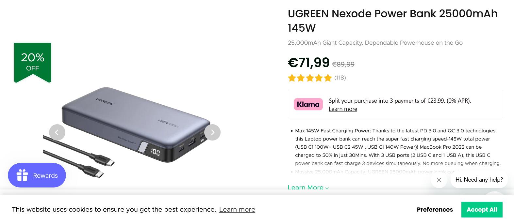
Task: Open the (118) reviews count
Action: coord(340,78)
